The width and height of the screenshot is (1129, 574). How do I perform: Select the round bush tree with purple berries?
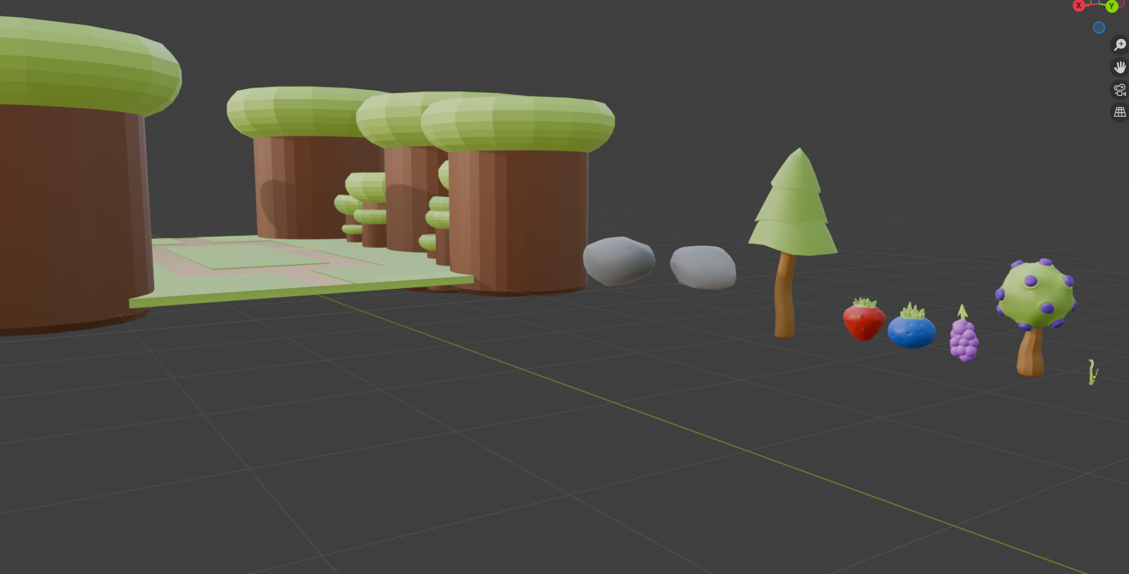pos(1035,316)
